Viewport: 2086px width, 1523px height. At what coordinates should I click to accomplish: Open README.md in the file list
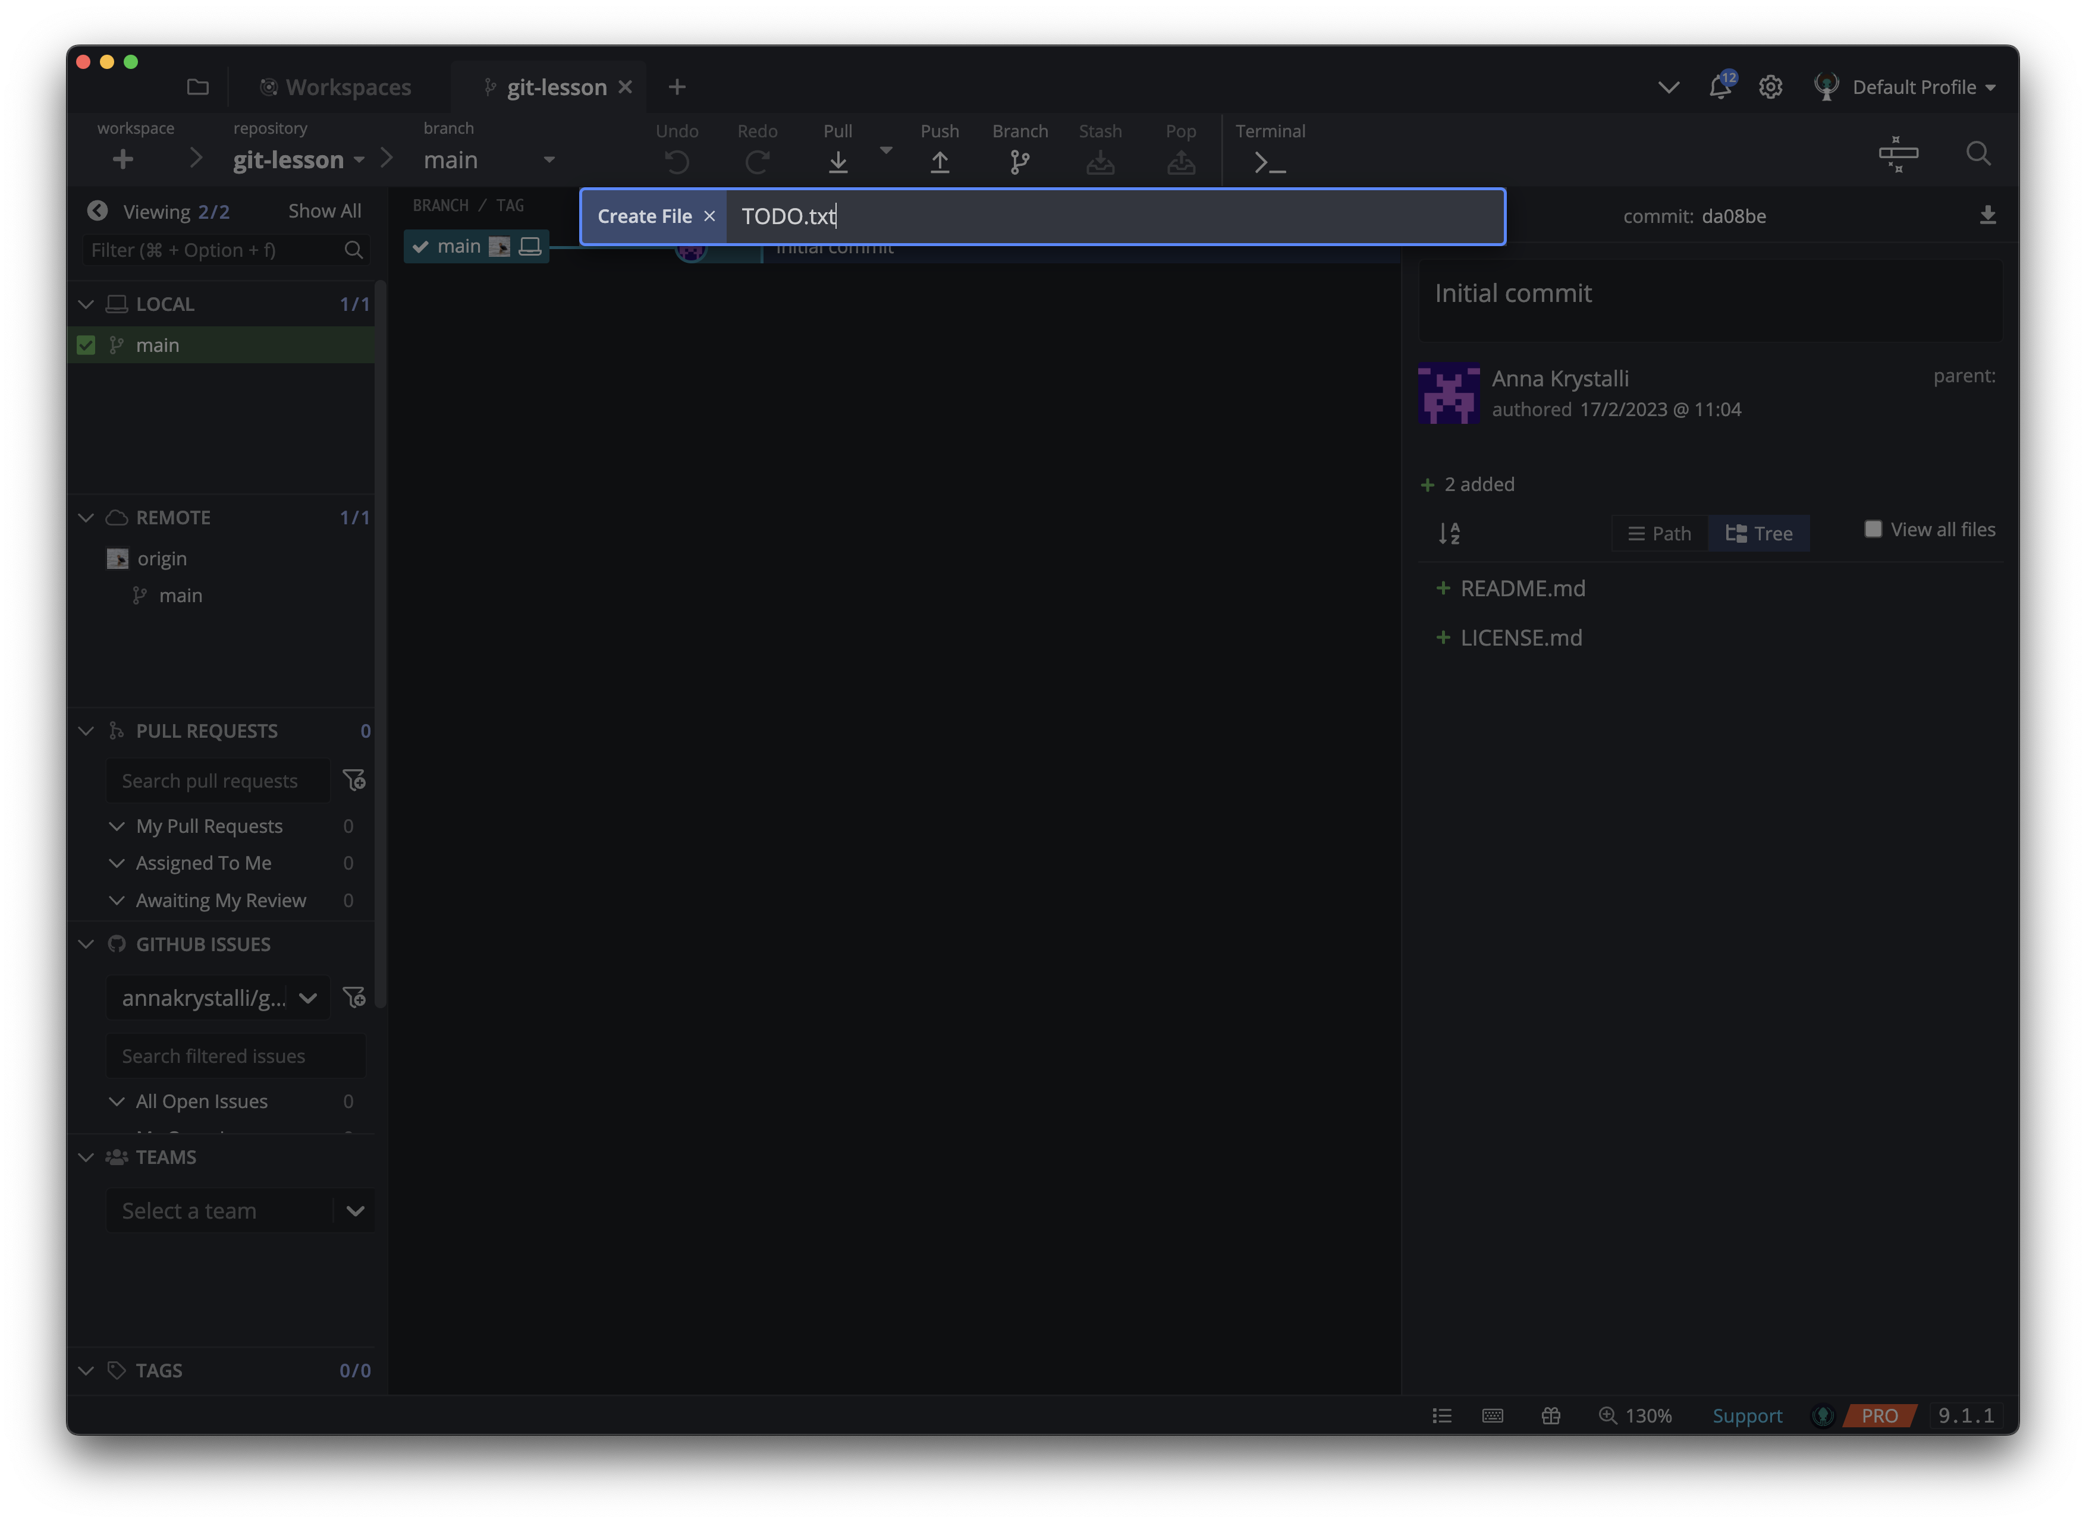(1522, 588)
